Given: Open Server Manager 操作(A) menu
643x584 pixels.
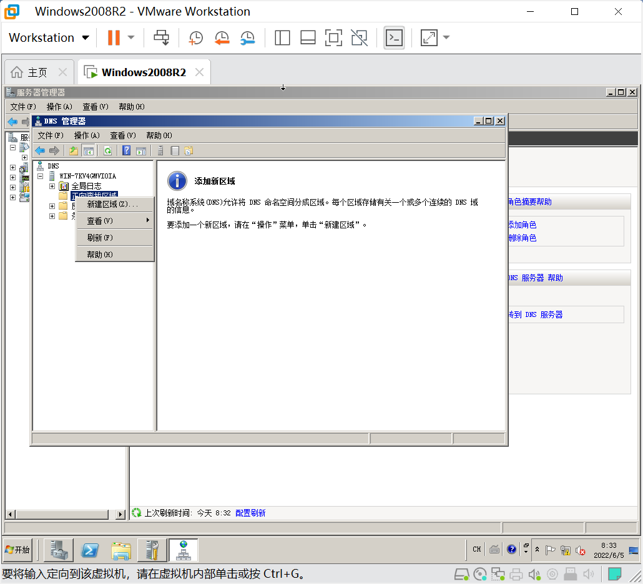Looking at the screenshot, I should tap(59, 107).
